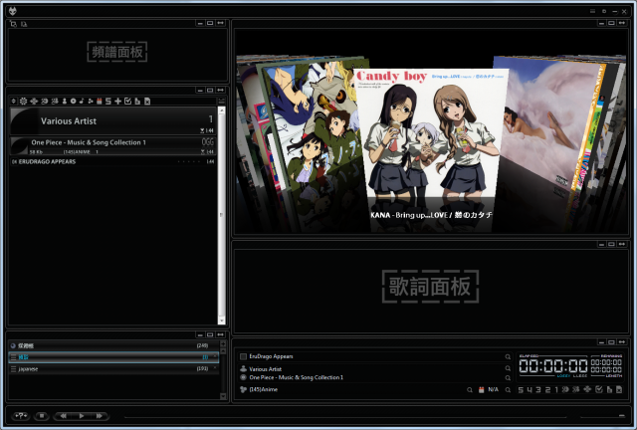Click the disc (album) icon in playlist toolbar
Image resolution: width=637 pixels, height=430 pixels.
point(73,101)
